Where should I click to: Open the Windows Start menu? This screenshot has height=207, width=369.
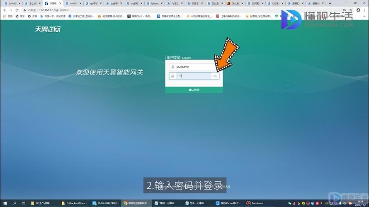(x=5, y=203)
